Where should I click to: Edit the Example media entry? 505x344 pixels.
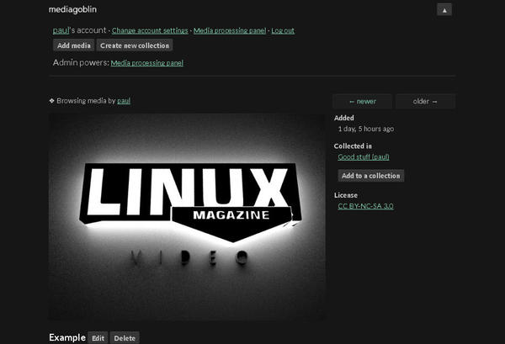[x=98, y=338]
